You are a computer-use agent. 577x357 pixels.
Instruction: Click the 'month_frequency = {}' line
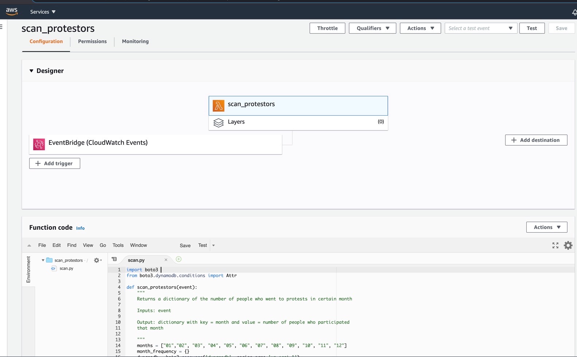[163, 352]
